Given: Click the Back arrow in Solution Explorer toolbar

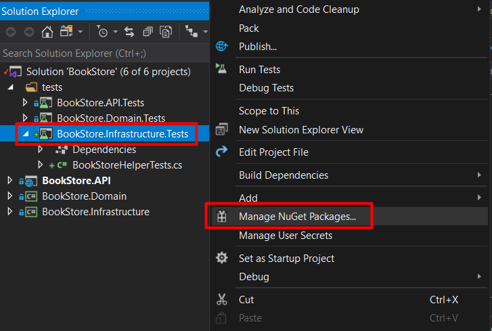Looking at the screenshot, I should (11, 32).
